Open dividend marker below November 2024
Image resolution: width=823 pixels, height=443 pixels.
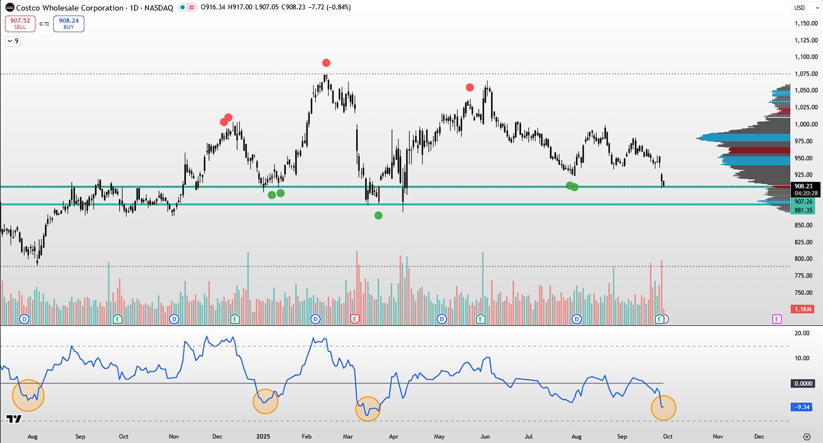(x=174, y=319)
